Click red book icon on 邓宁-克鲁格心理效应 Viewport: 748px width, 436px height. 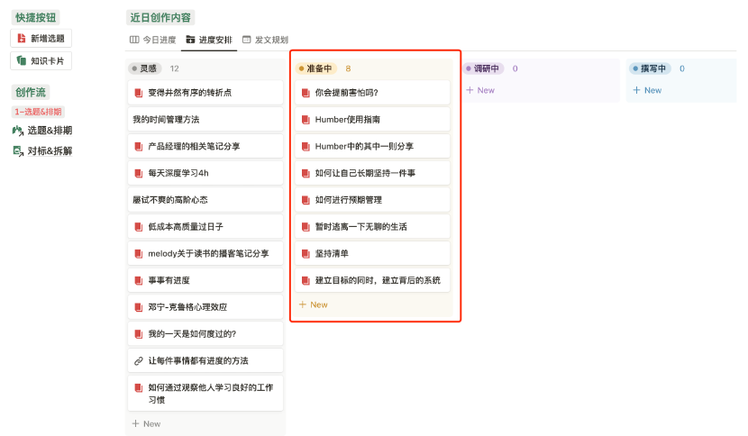click(139, 307)
